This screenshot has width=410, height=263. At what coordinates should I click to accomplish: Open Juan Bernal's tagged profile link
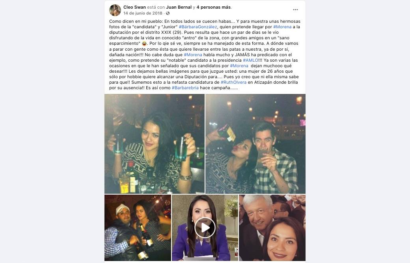[179, 7]
